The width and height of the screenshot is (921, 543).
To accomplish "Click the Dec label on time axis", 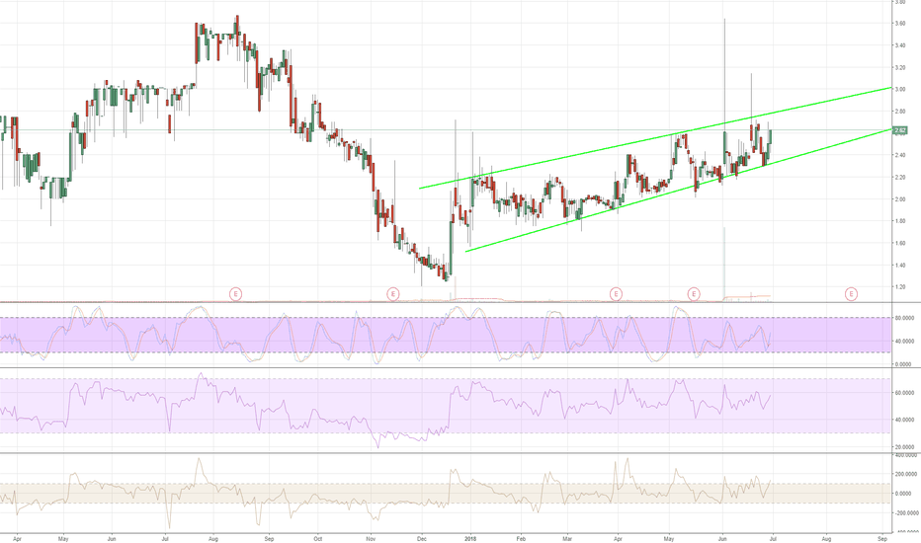I will point(422,538).
